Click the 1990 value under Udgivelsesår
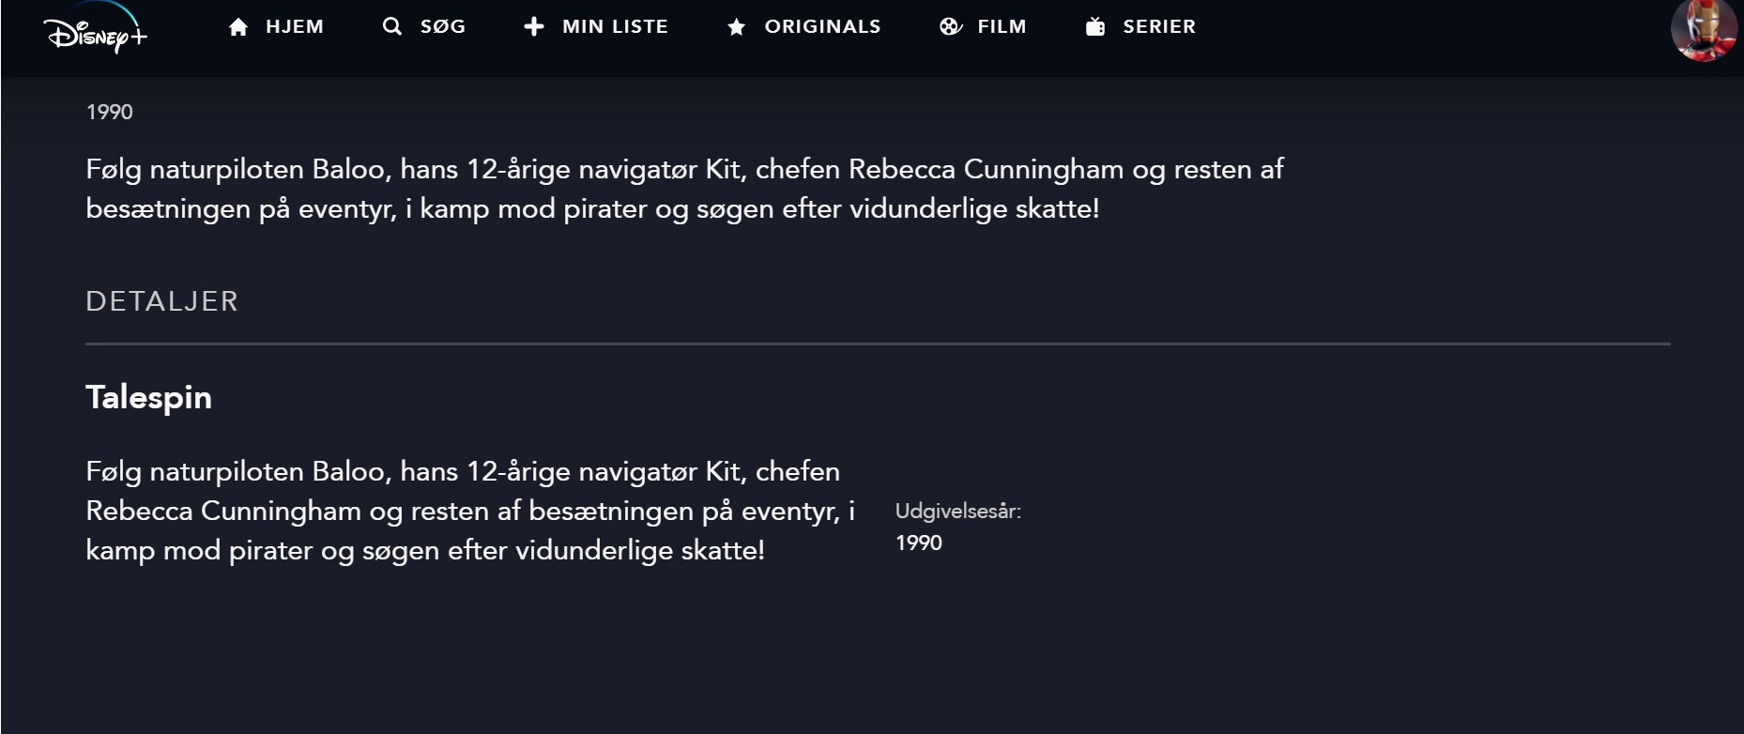Image resolution: width=1744 pixels, height=734 pixels. pyautogui.click(x=919, y=543)
